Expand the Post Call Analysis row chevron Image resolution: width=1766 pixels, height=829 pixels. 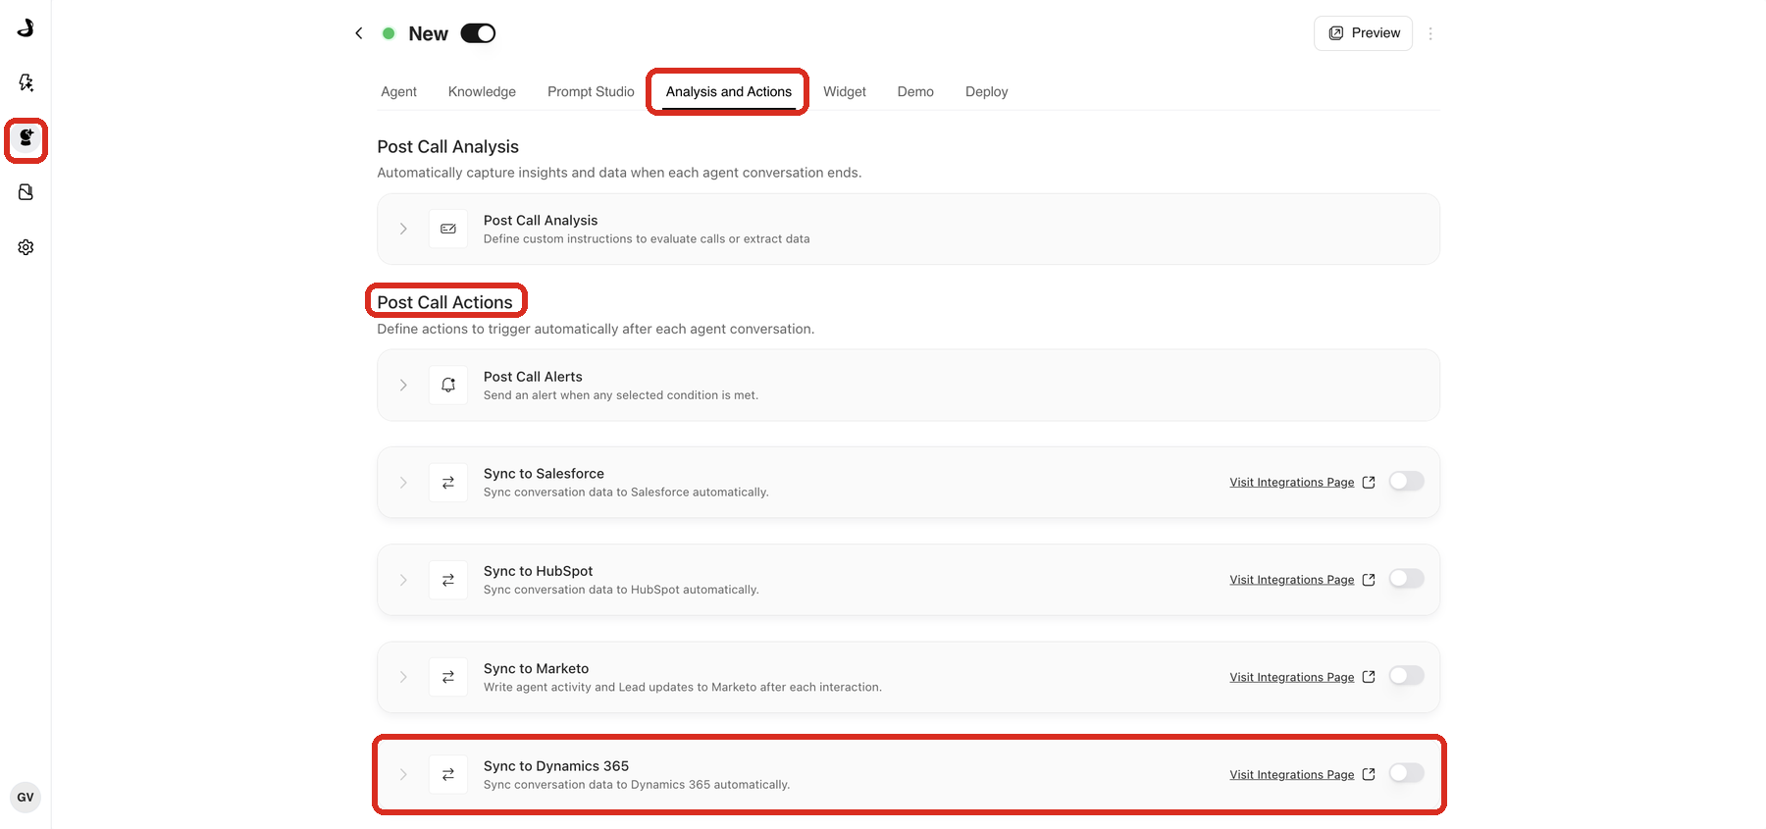point(403,229)
